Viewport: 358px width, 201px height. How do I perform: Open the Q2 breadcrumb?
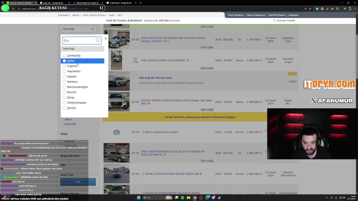[119, 15]
